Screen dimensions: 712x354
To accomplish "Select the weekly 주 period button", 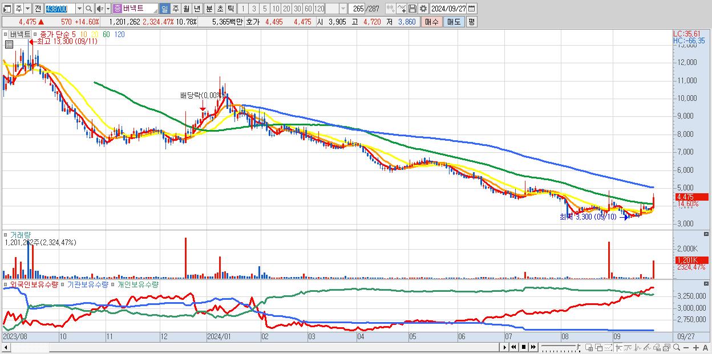I will [x=175, y=9].
